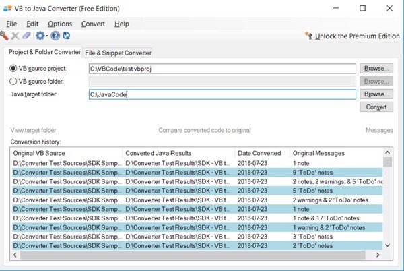This screenshot has height=271, width=404.
Task: Open the blue question mark help icon
Action: tap(55, 36)
